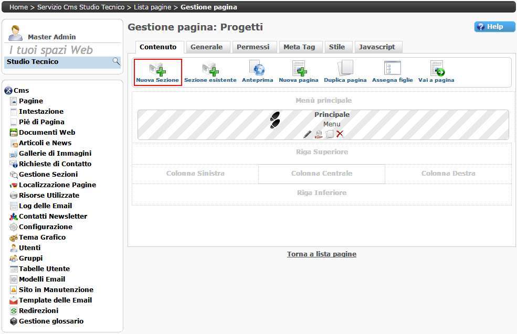The height and width of the screenshot is (334, 517).
Task: Click the search magnifier next to Studio Tecnico
Action: point(116,62)
